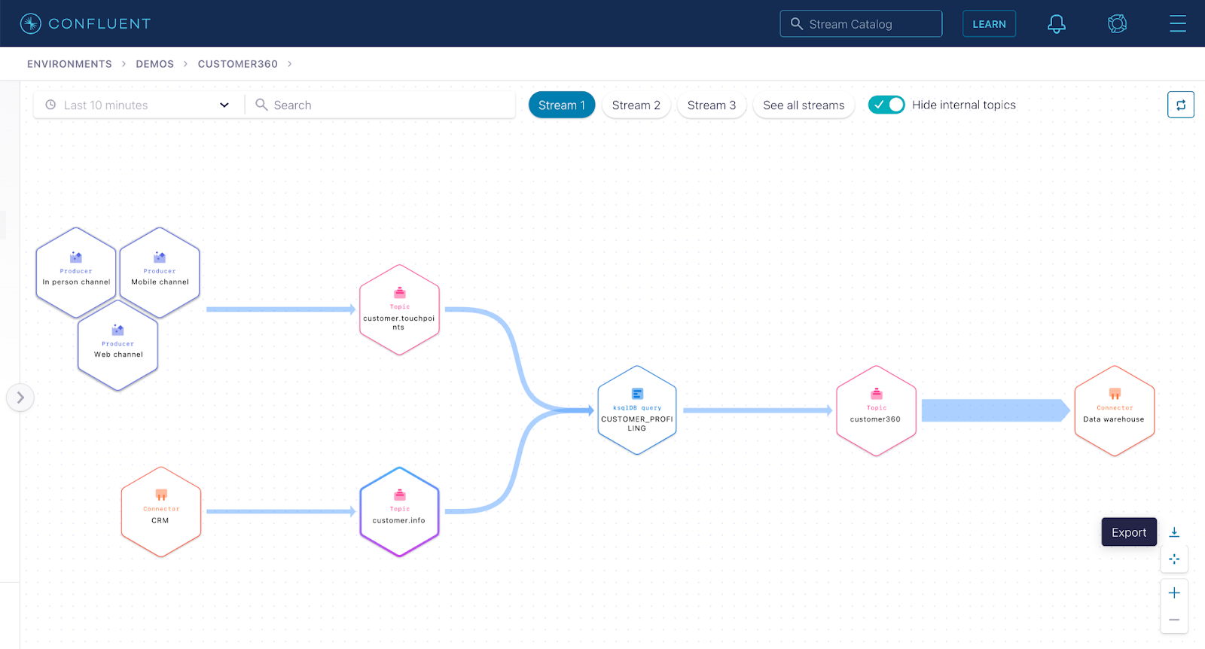Image resolution: width=1205 pixels, height=649 pixels.
Task: Select the CRM connector node
Action: tap(161, 512)
